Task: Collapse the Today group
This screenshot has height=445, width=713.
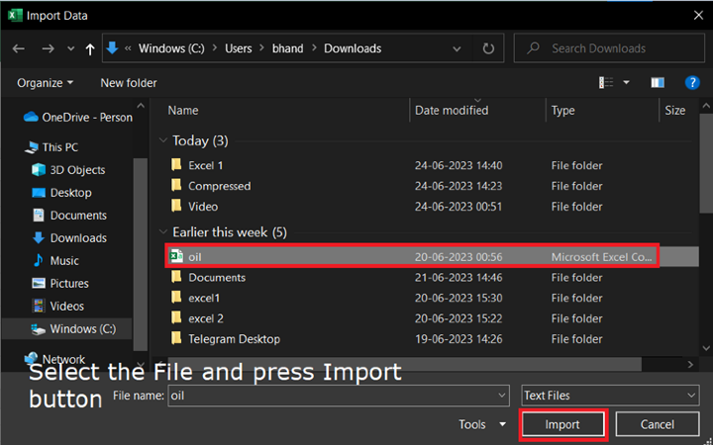Action: click(162, 140)
